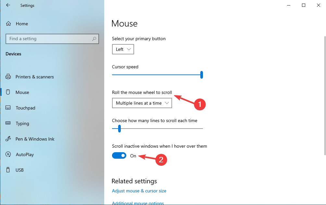Select the Mouse category label
The height and width of the screenshot is (205, 326).
click(x=22, y=92)
